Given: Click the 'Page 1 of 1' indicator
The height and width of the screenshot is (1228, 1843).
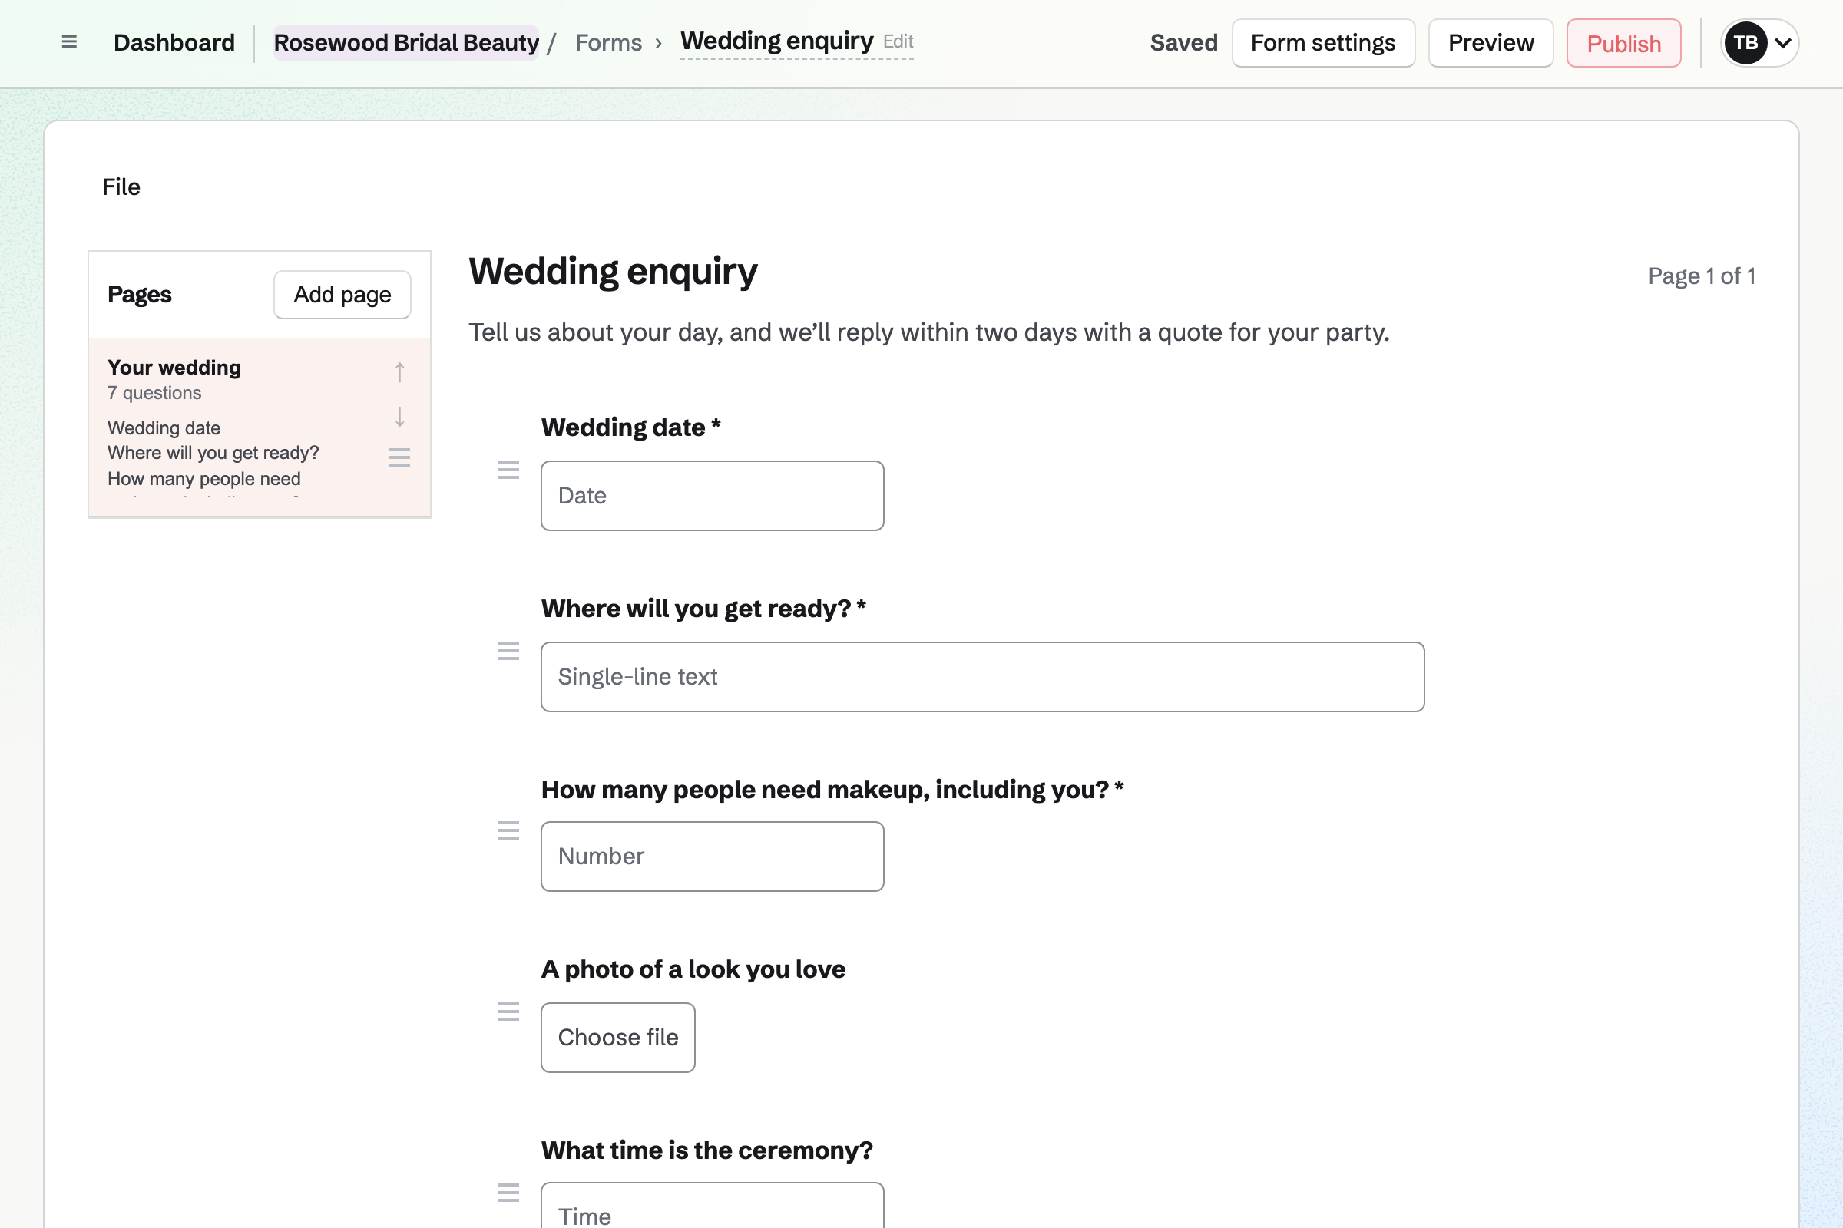Looking at the screenshot, I should [x=1701, y=276].
